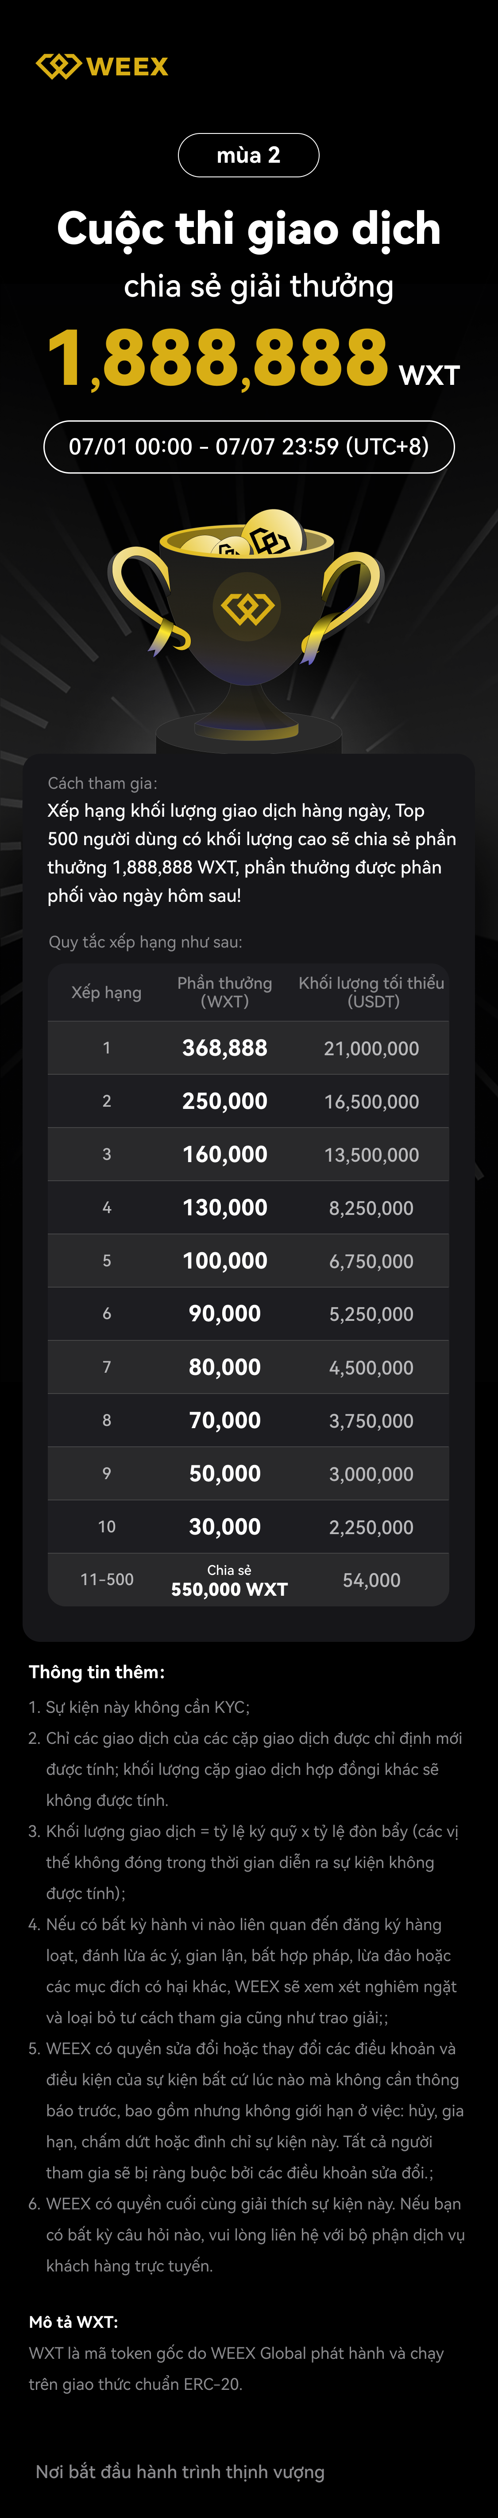Click the large gold coin in the trophy
The image size is (498, 2518).
pos(272,535)
